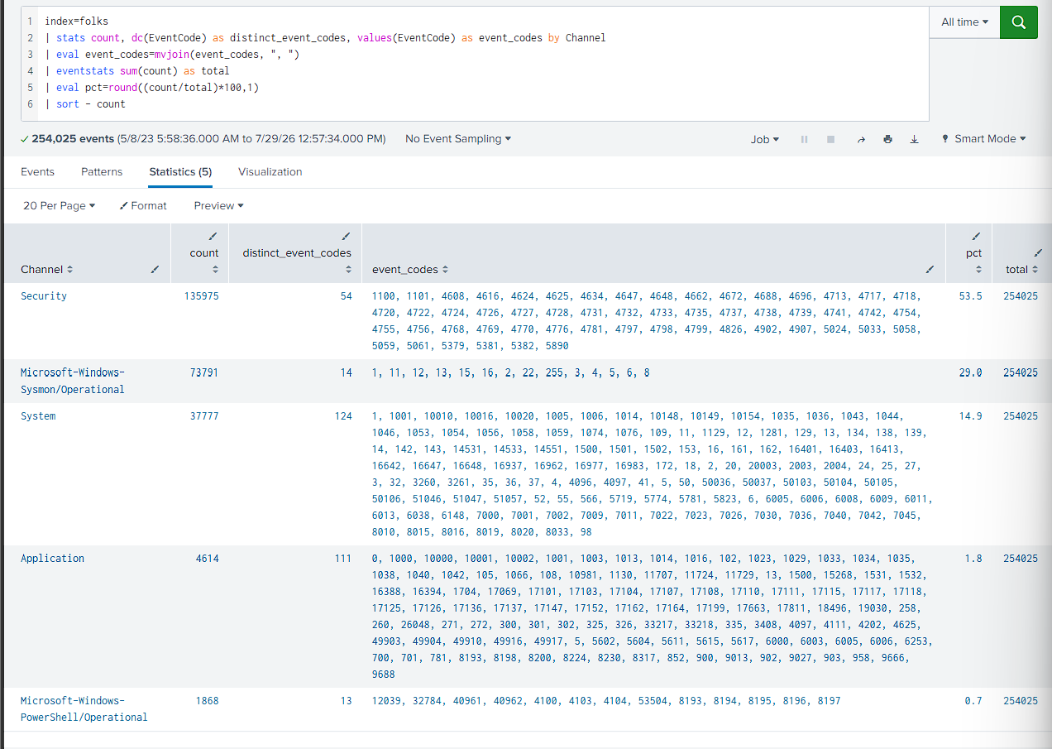Click count value 135975
Viewport: 1052px width, 749px height.
(x=201, y=295)
